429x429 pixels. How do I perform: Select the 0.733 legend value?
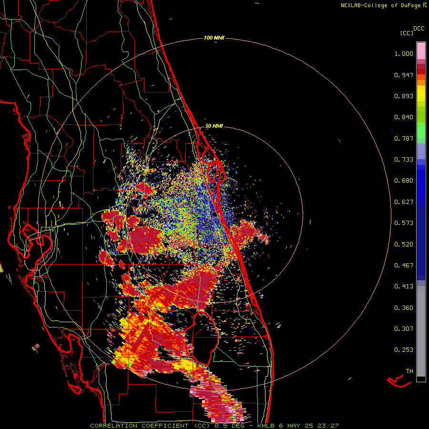point(404,160)
